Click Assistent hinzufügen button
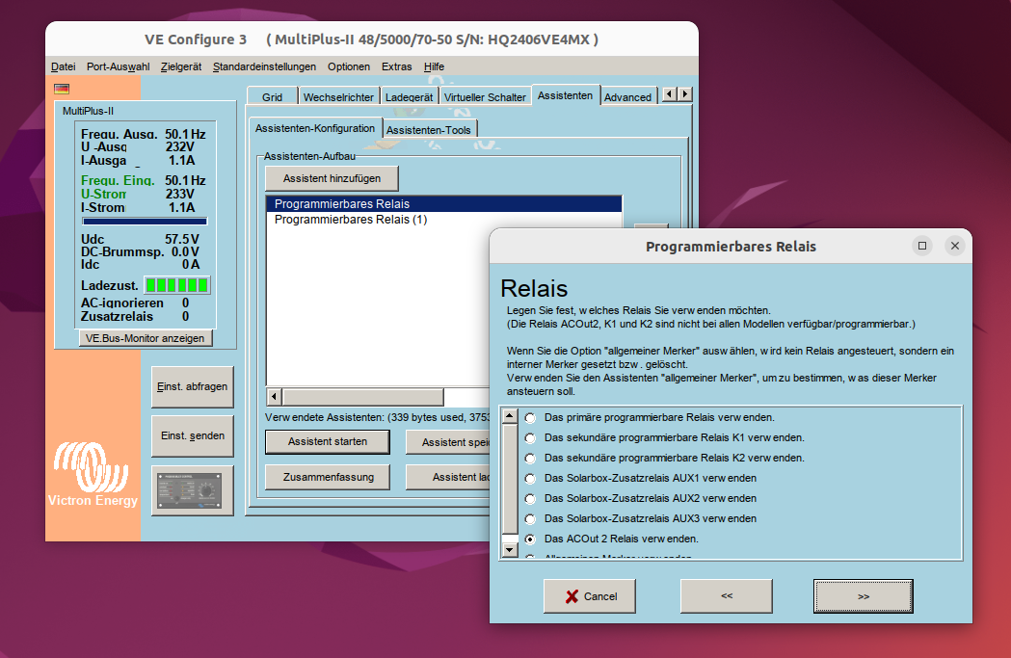This screenshot has height=658, width=1011. pos(333,178)
